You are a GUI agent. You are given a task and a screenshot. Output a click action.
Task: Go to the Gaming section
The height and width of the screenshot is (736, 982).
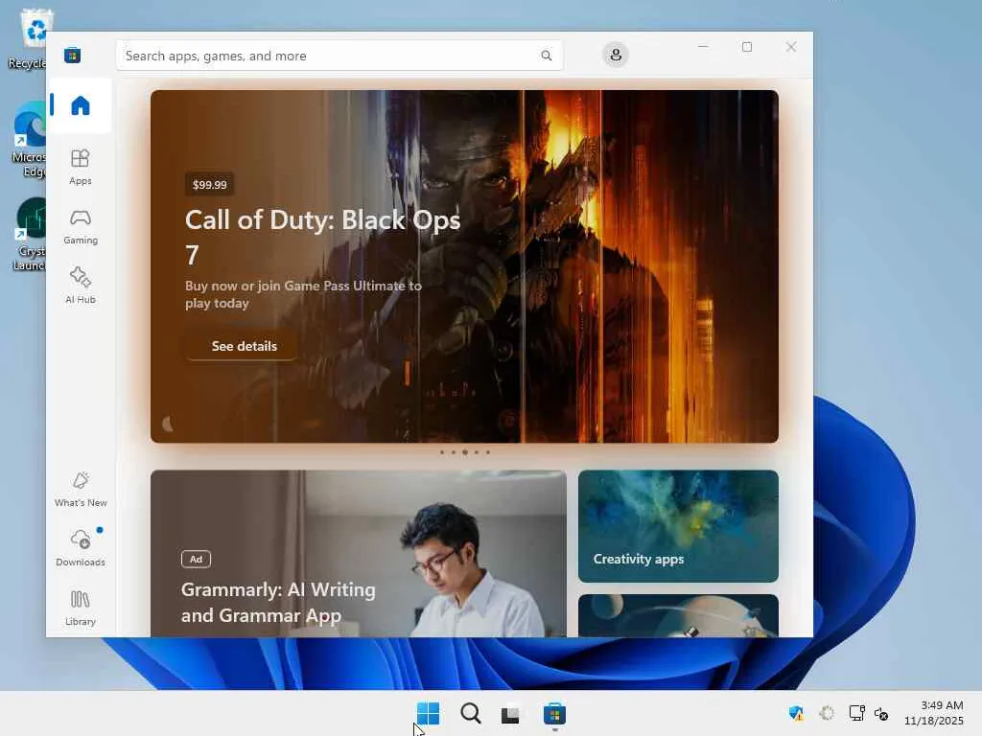click(x=81, y=226)
